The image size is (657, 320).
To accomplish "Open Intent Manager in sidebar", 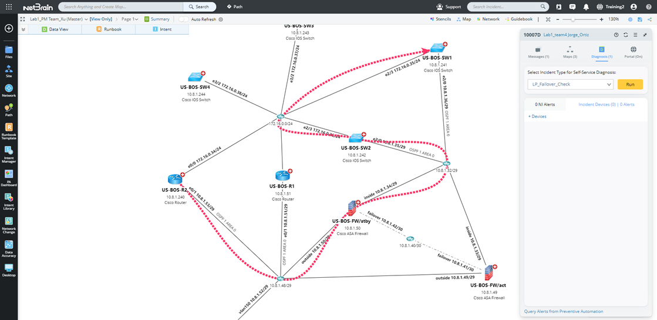I will coord(9,154).
